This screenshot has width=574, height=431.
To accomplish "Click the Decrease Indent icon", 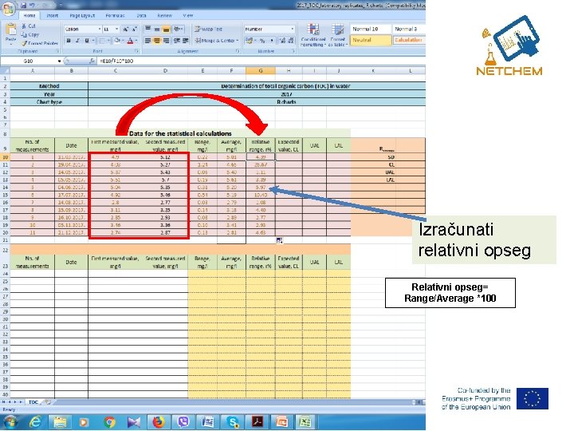I will tap(177, 41).
